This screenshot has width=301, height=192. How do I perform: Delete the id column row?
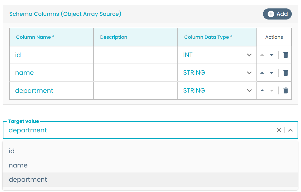click(x=285, y=55)
